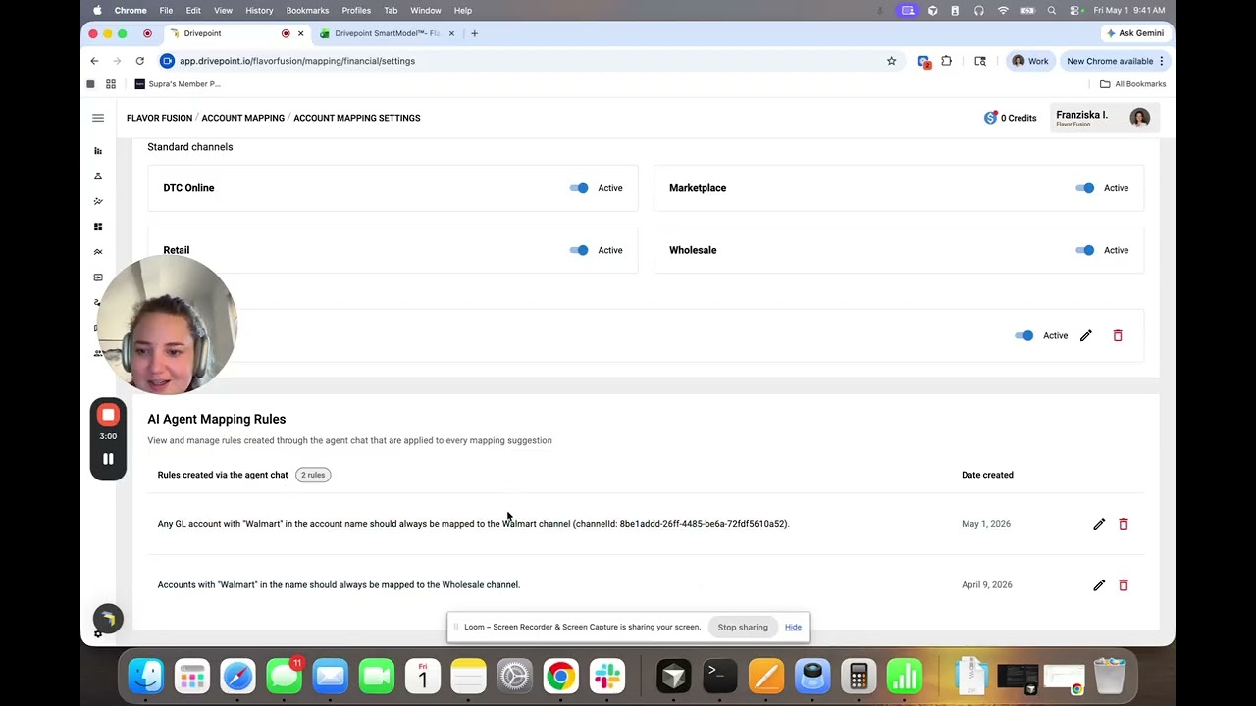Open Slack from the dock

606,677
